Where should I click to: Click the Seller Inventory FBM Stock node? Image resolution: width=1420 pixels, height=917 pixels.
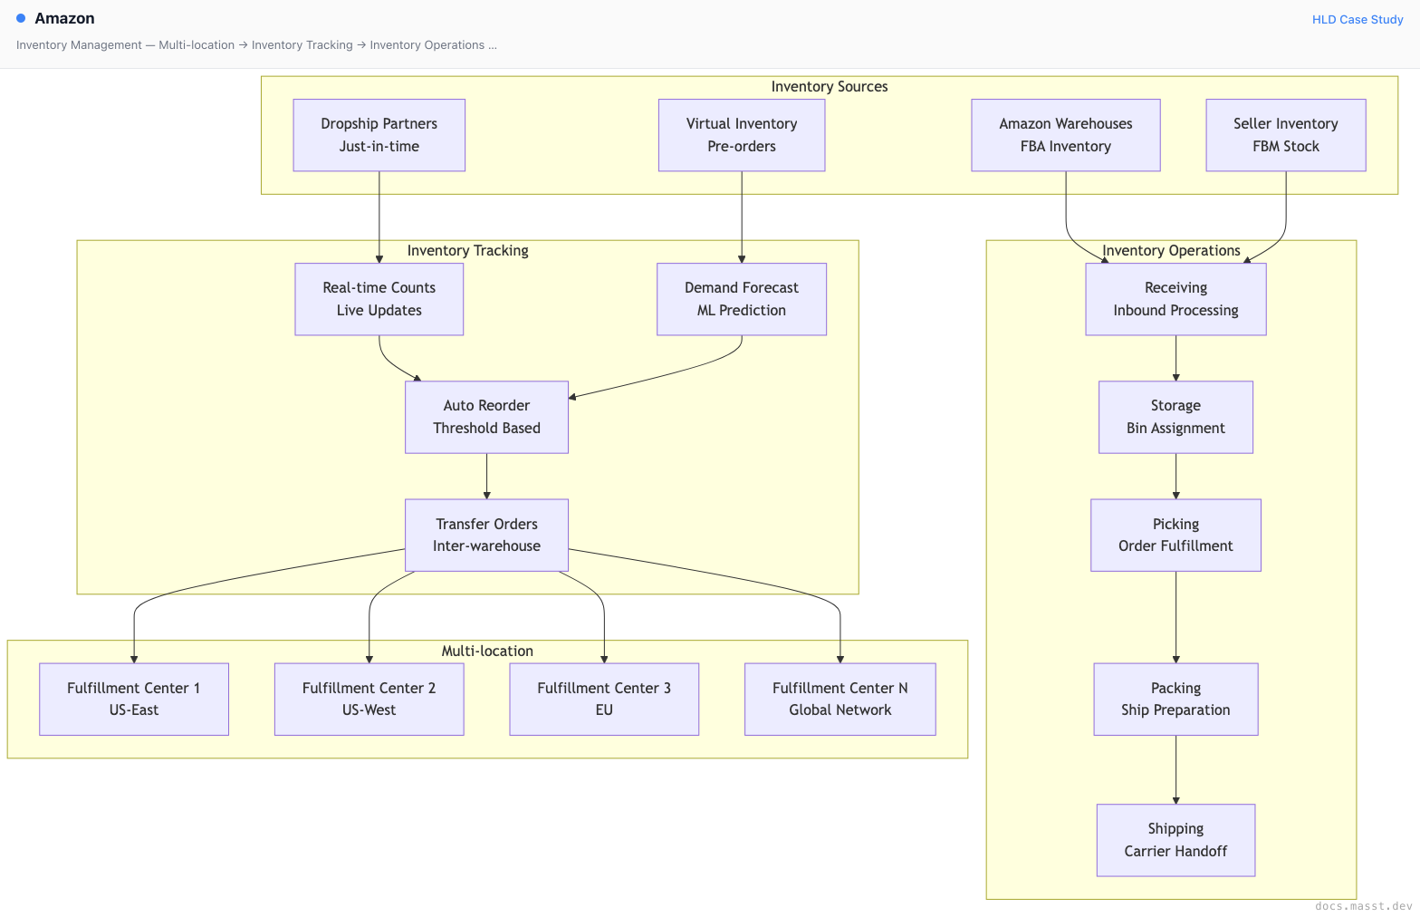pos(1285,135)
